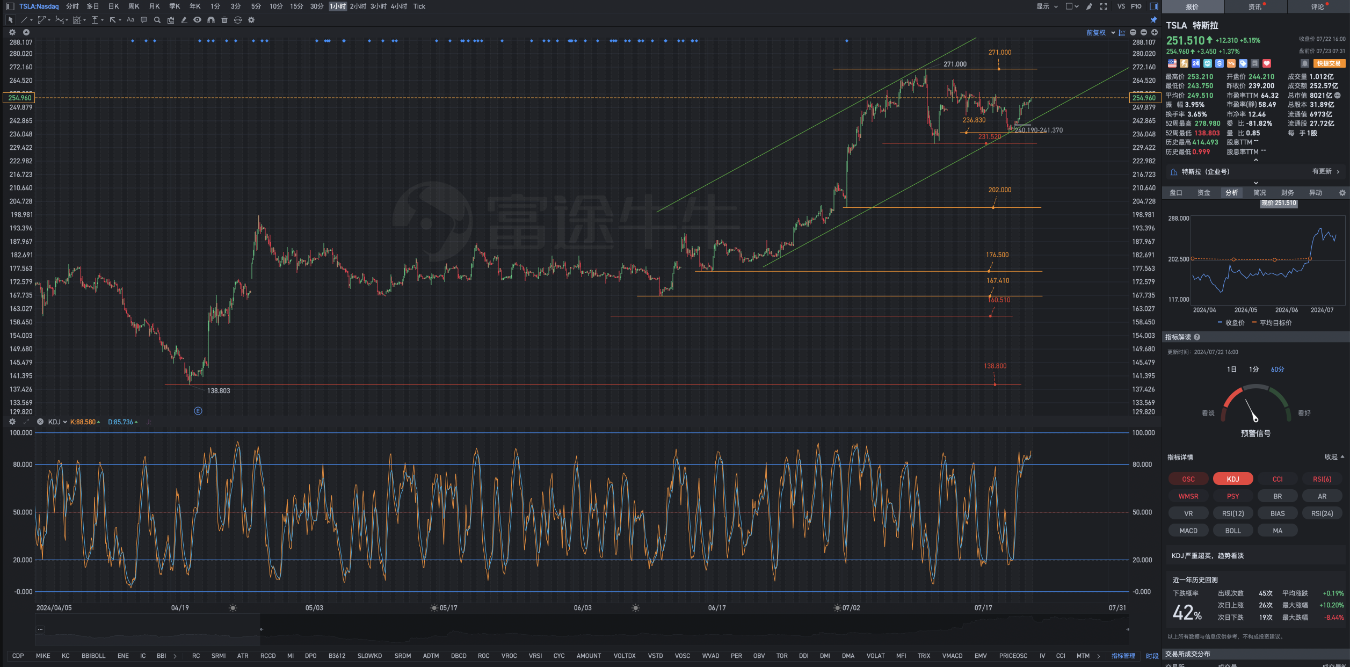The width and height of the screenshot is (1350, 667).
Task: Open the 指标解读 help question mark
Action: point(1197,337)
